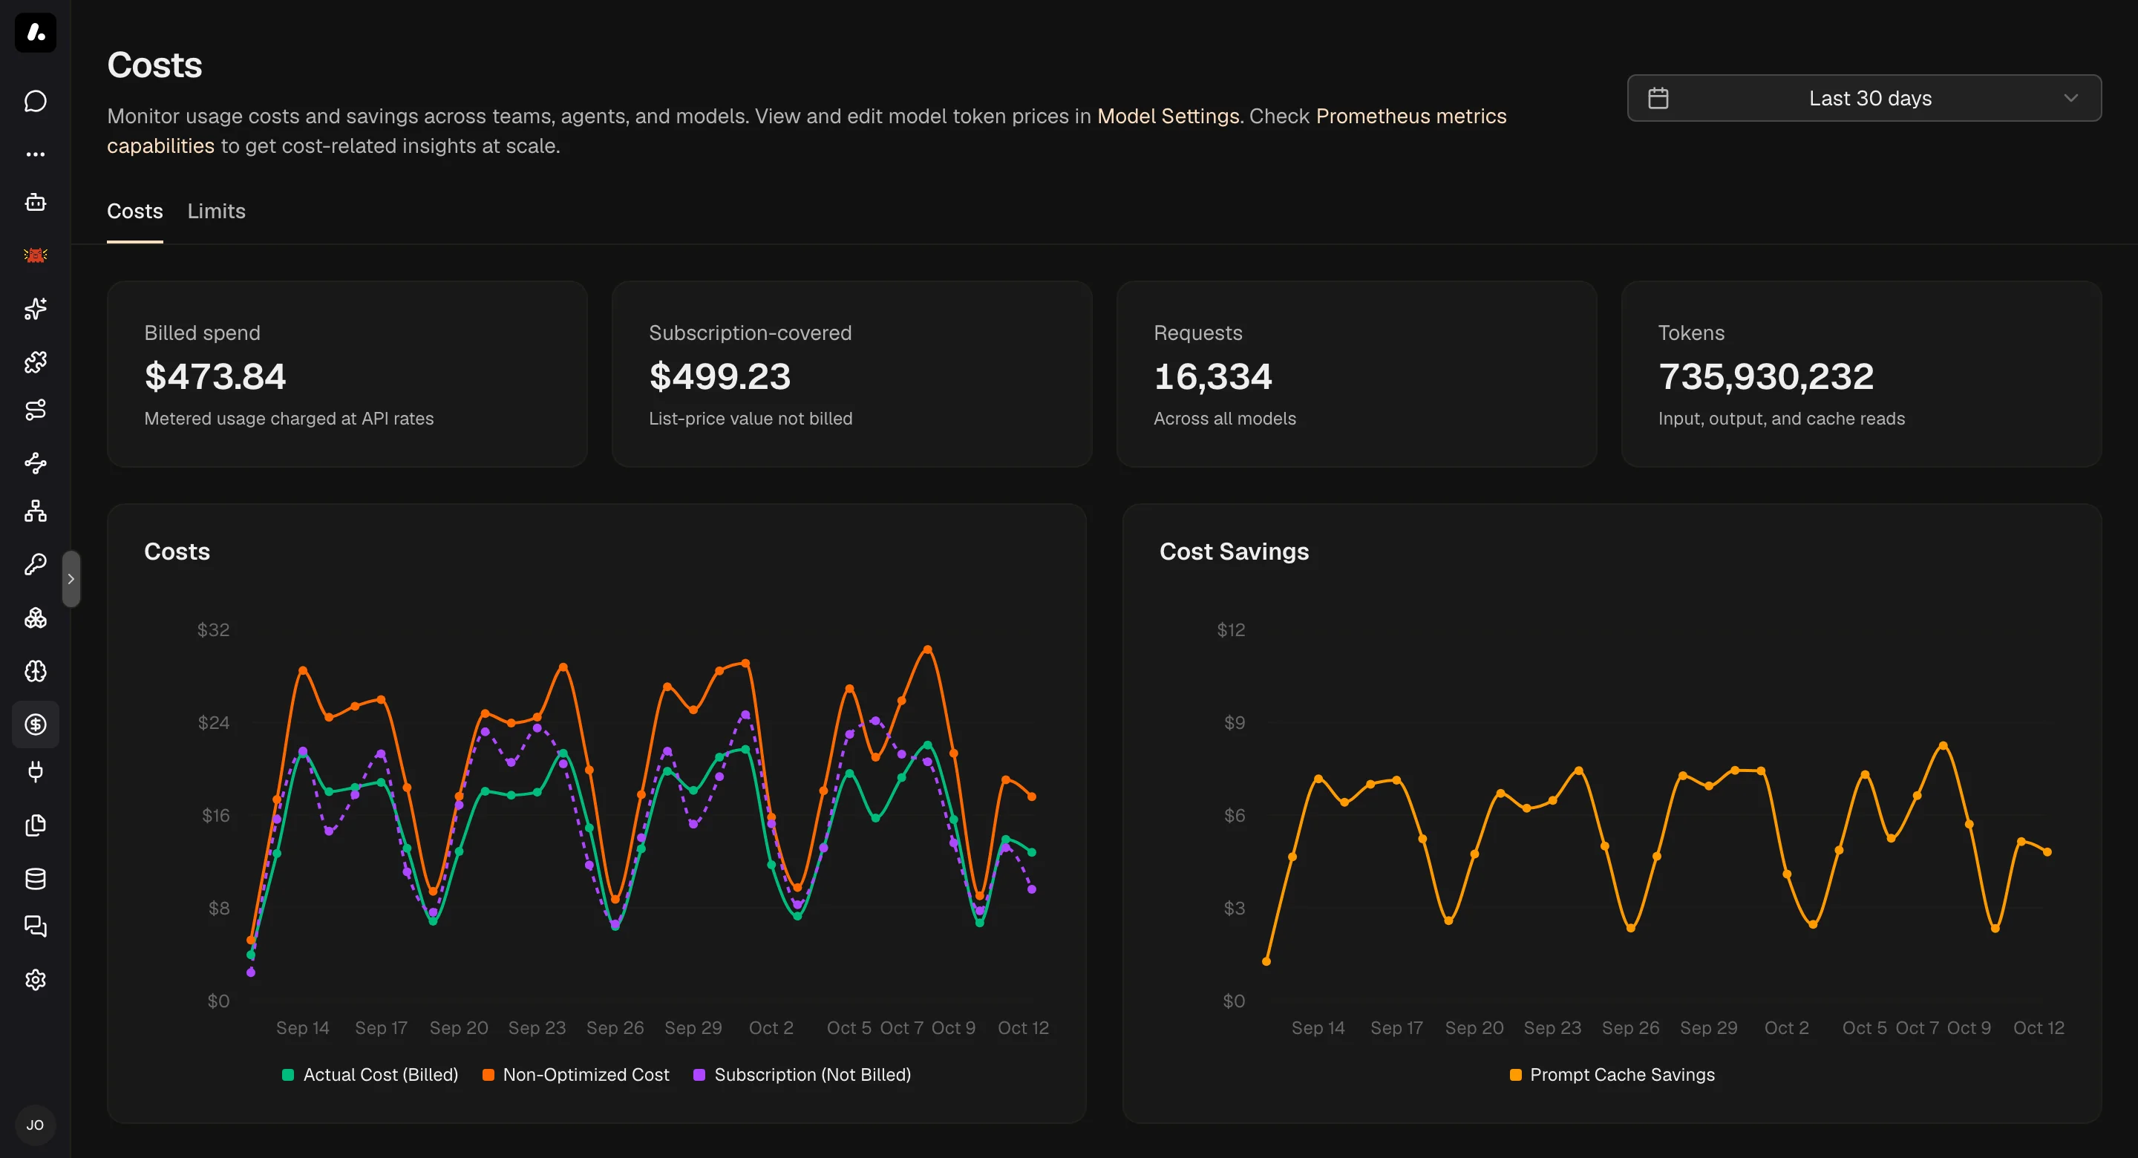Click the Tokens 735,930,232 value

[x=1766, y=376]
